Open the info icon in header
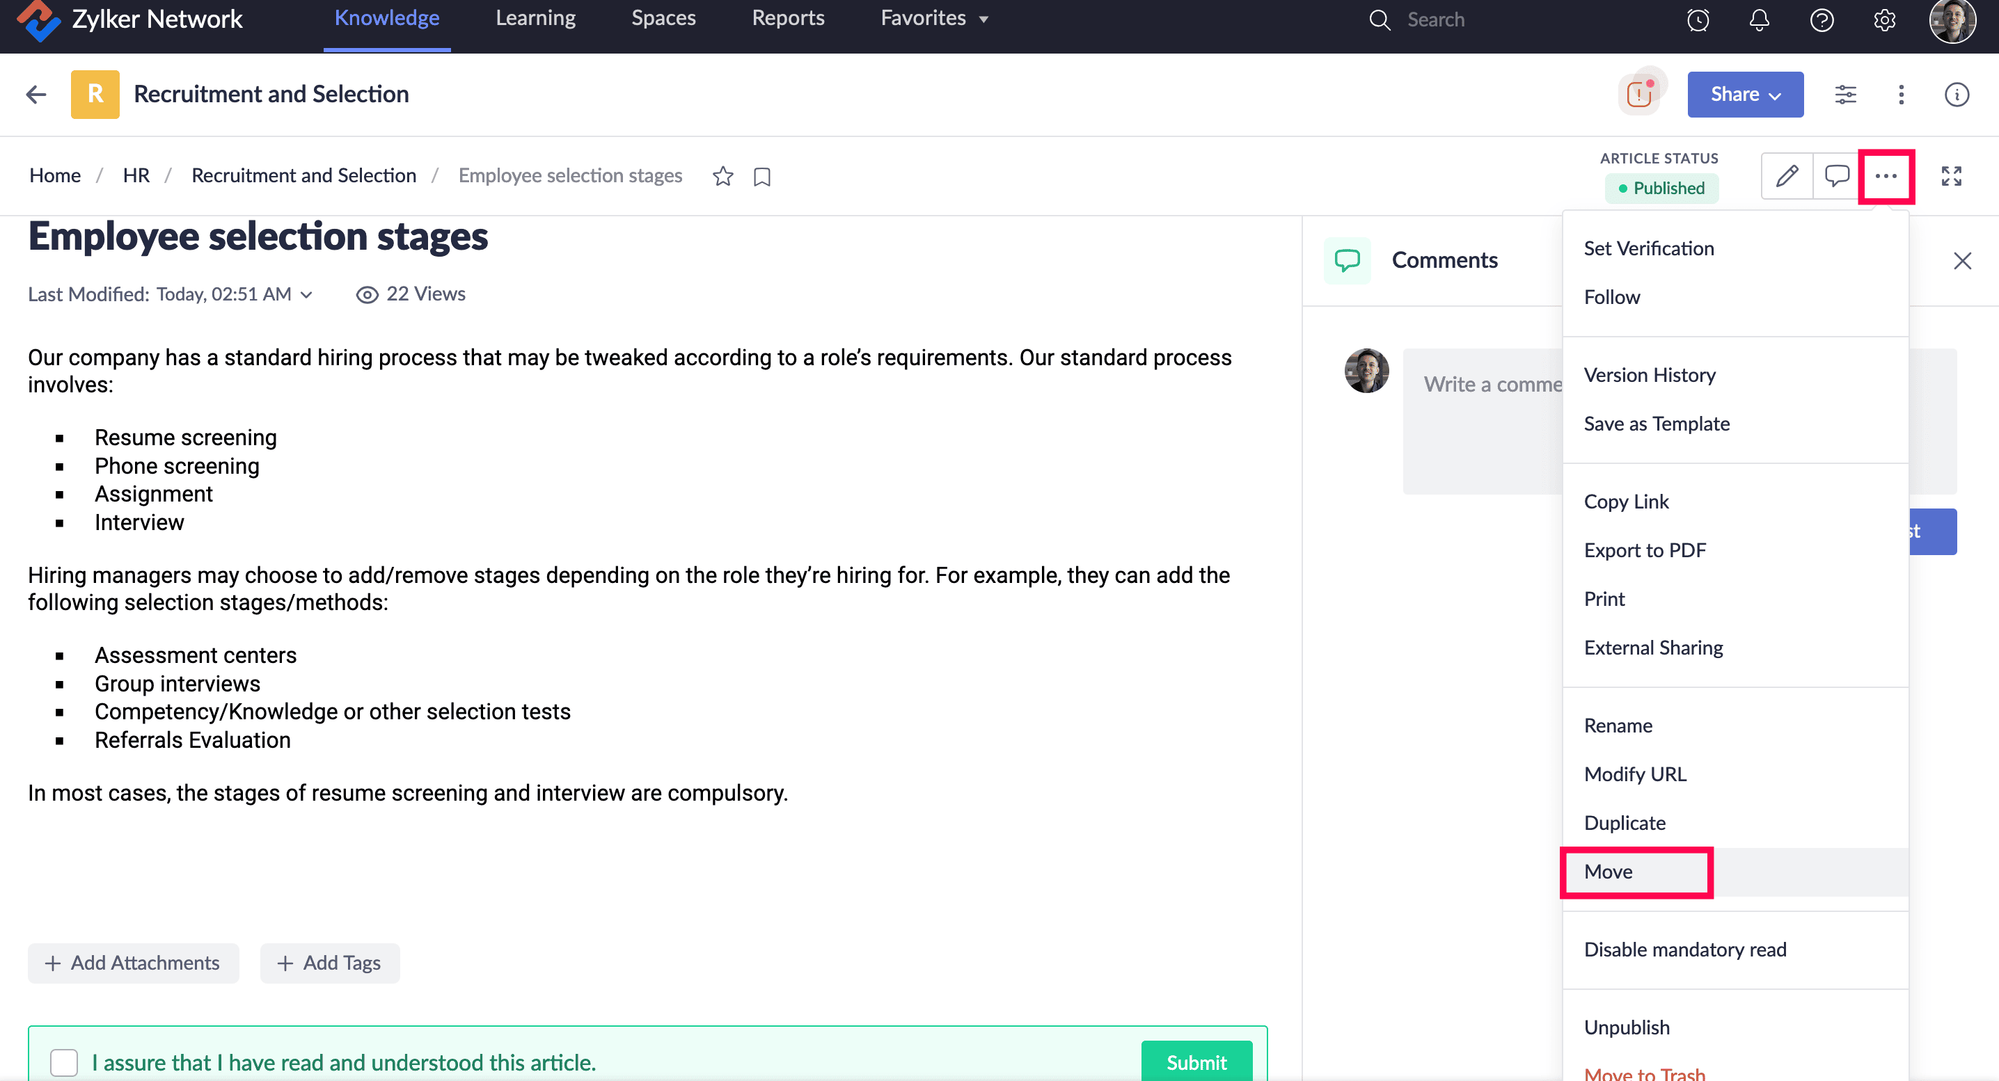 point(1957,95)
